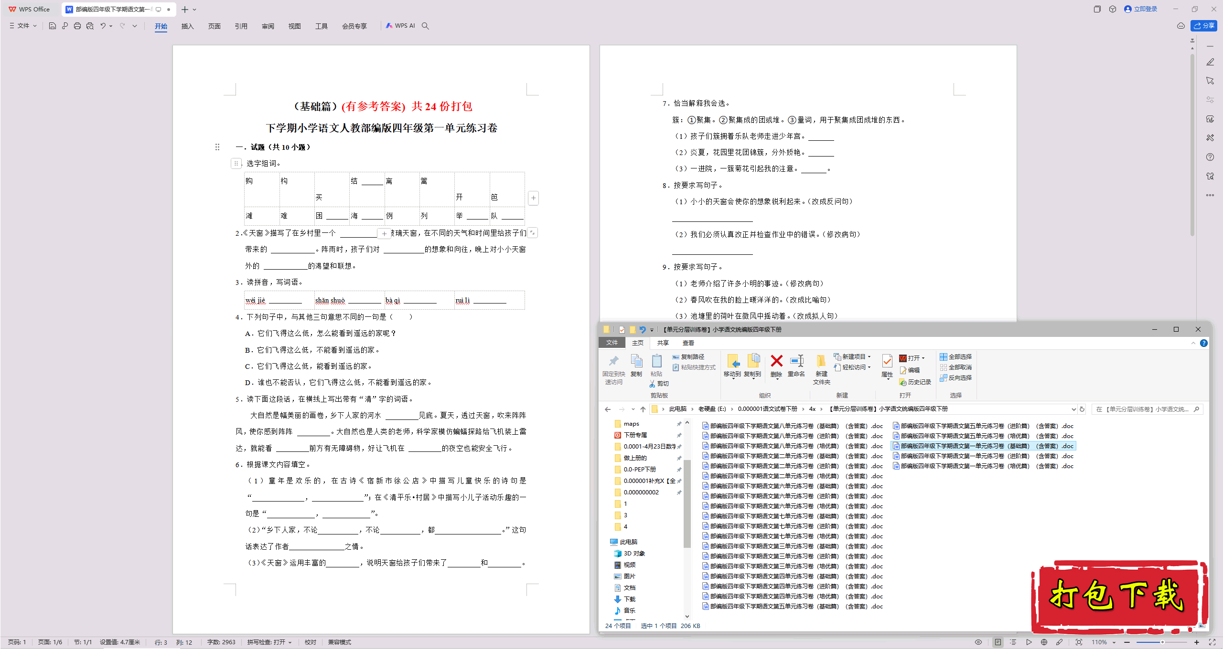Open the 文件 menu dropdown in WPS

pos(23,26)
